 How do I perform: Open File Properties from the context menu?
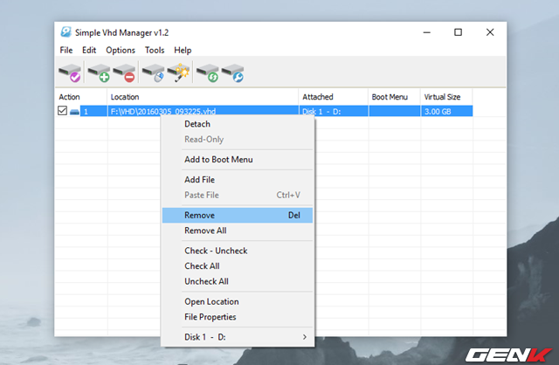point(238,317)
